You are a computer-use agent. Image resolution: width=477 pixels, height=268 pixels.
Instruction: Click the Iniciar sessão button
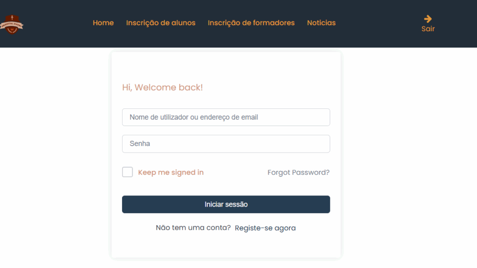point(226,204)
